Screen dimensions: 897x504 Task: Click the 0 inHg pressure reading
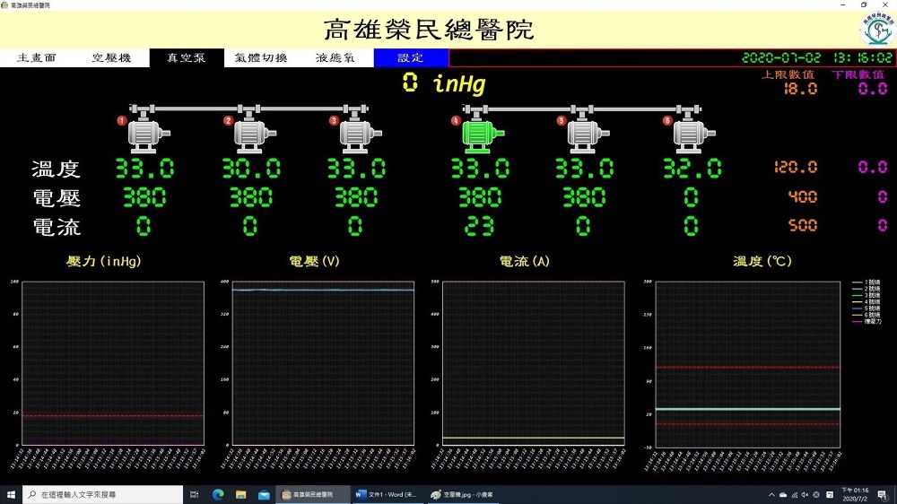coord(444,83)
